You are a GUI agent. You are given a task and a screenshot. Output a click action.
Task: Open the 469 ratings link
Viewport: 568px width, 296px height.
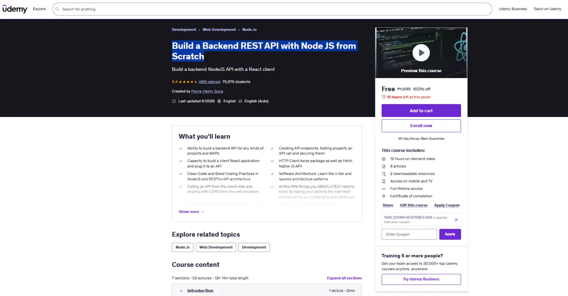209,82
